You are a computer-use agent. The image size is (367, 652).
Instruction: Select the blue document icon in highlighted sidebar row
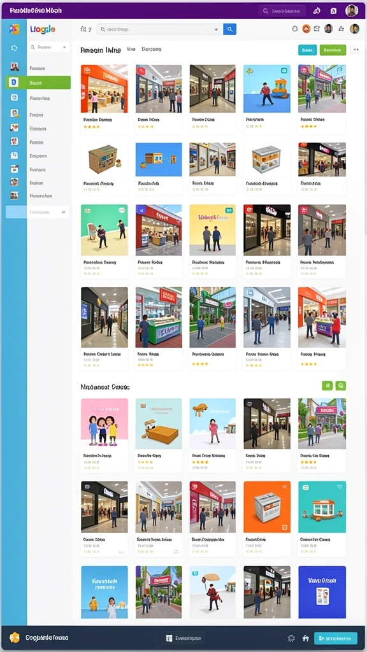(x=14, y=83)
